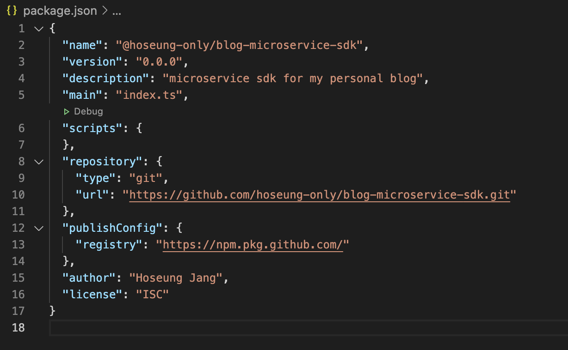568x350 pixels.
Task: Click the license value "ISC"
Action: [x=152, y=295]
